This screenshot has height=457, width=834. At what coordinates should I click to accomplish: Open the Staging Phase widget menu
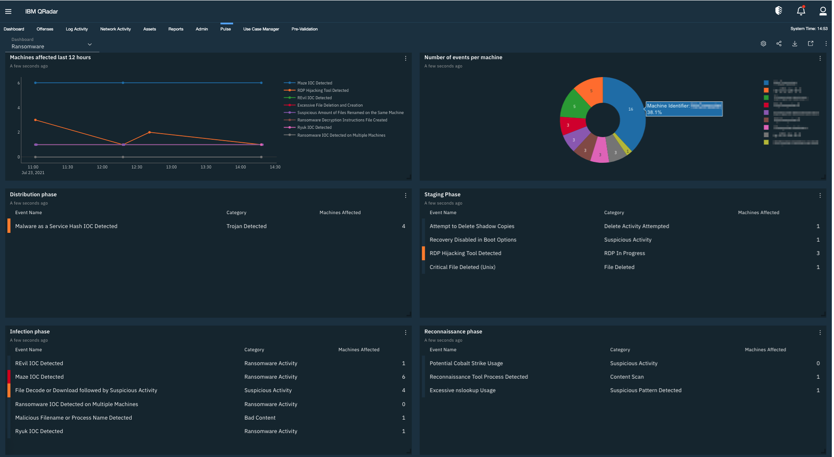pyautogui.click(x=820, y=195)
